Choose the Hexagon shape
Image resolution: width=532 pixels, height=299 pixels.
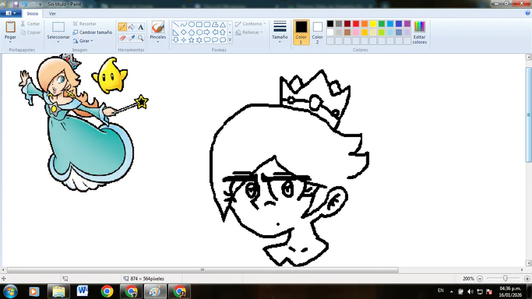point(199,32)
